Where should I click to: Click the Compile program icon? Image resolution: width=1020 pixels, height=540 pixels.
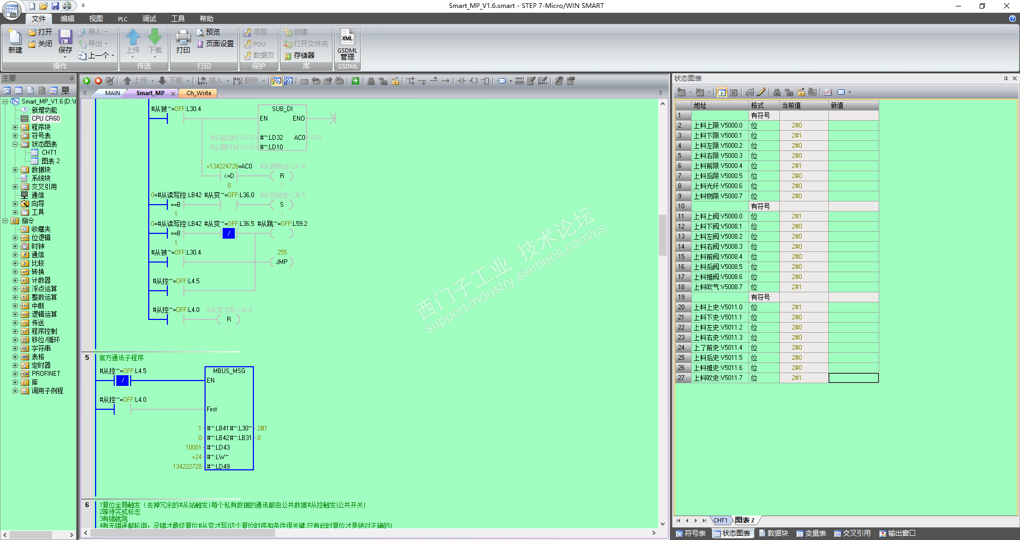click(110, 81)
